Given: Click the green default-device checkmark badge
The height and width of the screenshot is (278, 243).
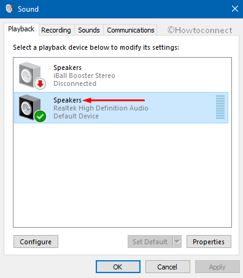Looking at the screenshot, I should point(40,116).
